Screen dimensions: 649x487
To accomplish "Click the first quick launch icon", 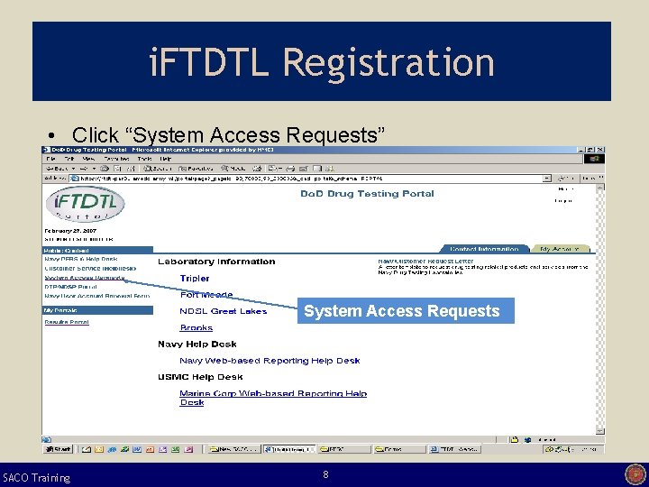I will click(87, 449).
